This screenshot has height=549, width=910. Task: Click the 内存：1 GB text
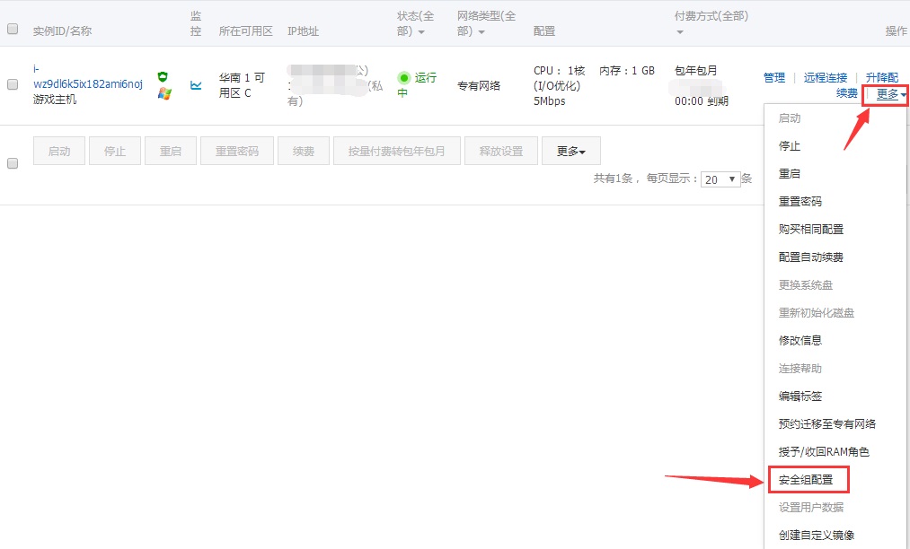click(x=627, y=71)
